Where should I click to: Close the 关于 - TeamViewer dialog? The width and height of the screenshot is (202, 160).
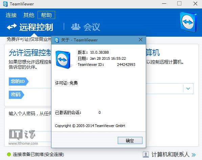click(x=140, y=40)
